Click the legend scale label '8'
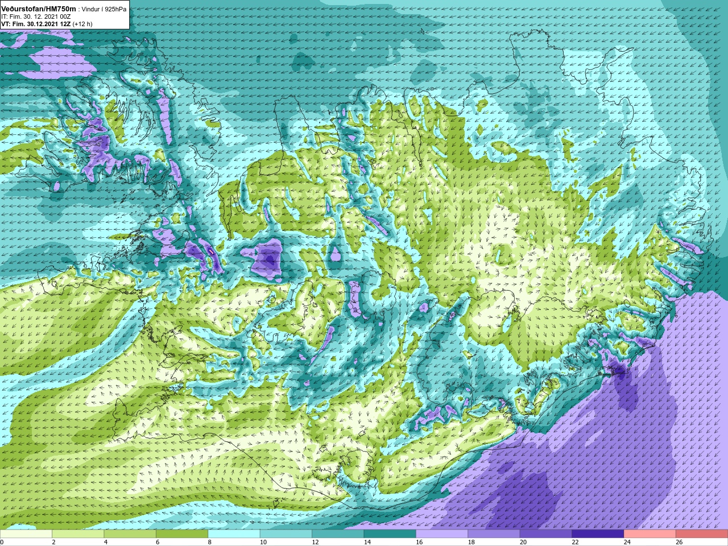Viewport: 728px width, 546px height. pyautogui.click(x=210, y=543)
